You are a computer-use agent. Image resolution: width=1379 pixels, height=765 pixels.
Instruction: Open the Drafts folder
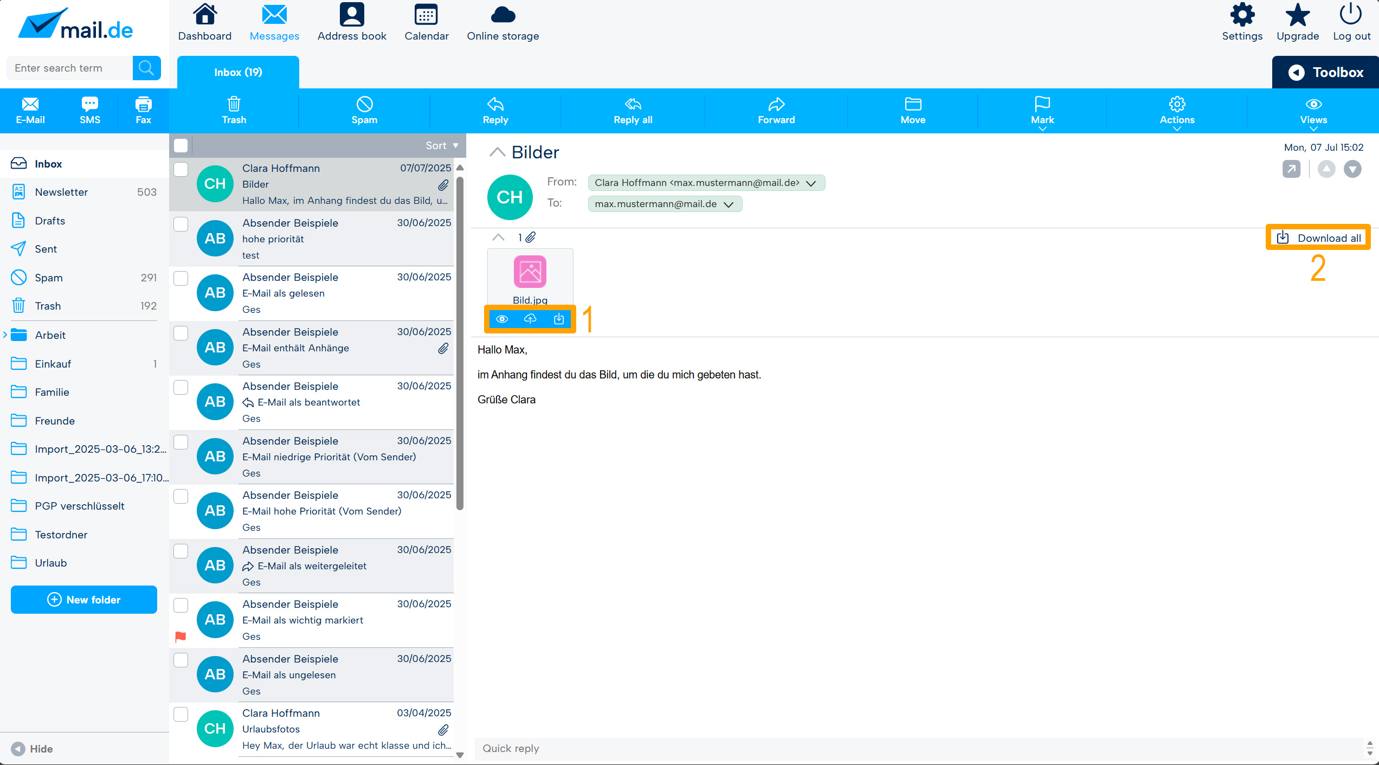coord(85,221)
